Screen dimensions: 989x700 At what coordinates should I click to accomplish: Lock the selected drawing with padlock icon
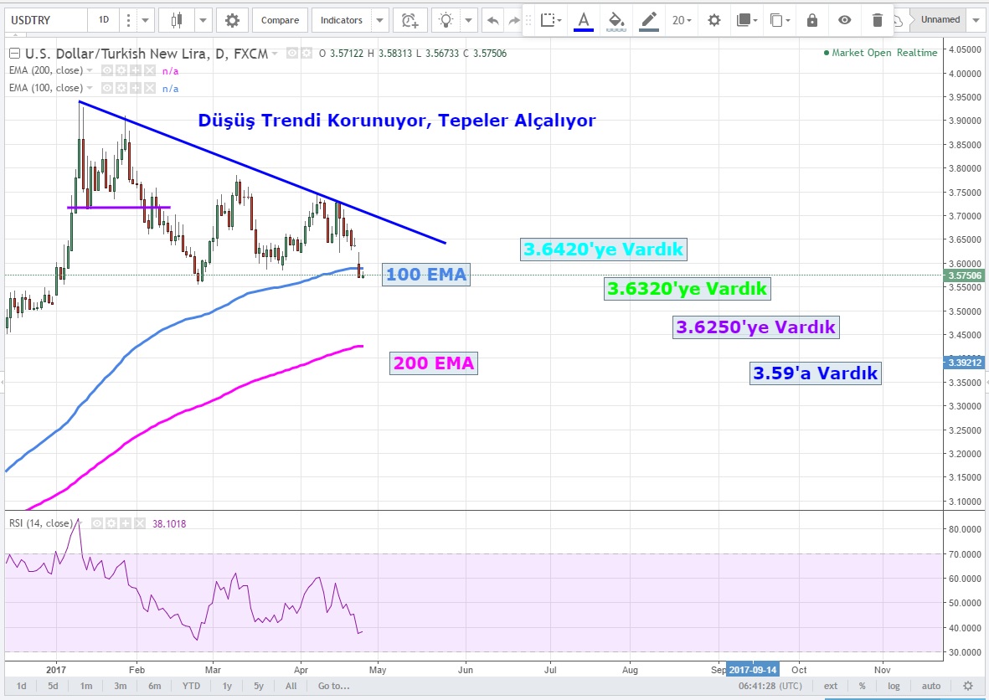(x=811, y=20)
